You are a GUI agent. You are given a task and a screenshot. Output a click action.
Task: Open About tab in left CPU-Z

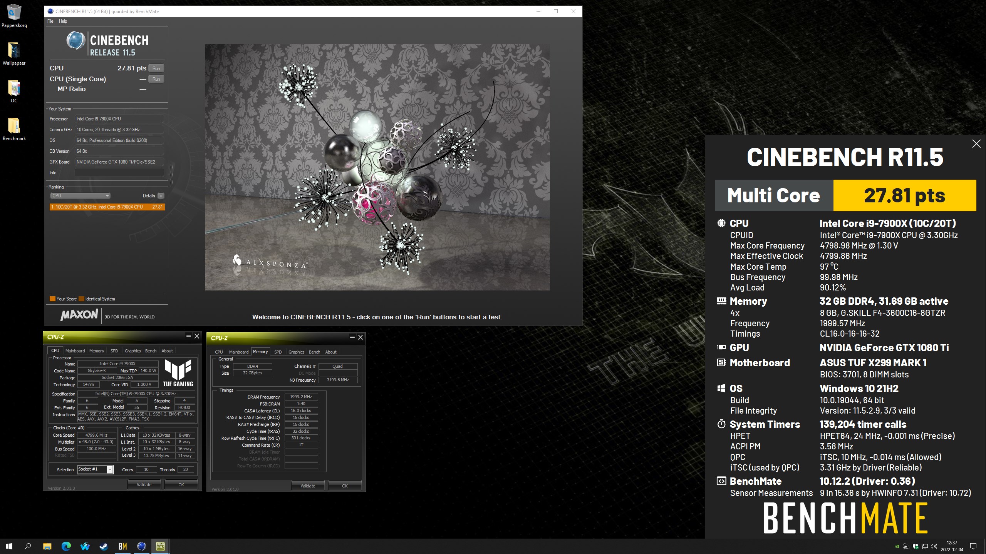(x=167, y=351)
